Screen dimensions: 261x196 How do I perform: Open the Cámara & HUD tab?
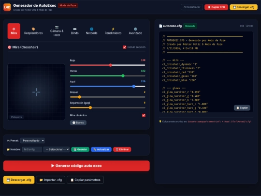(57, 31)
